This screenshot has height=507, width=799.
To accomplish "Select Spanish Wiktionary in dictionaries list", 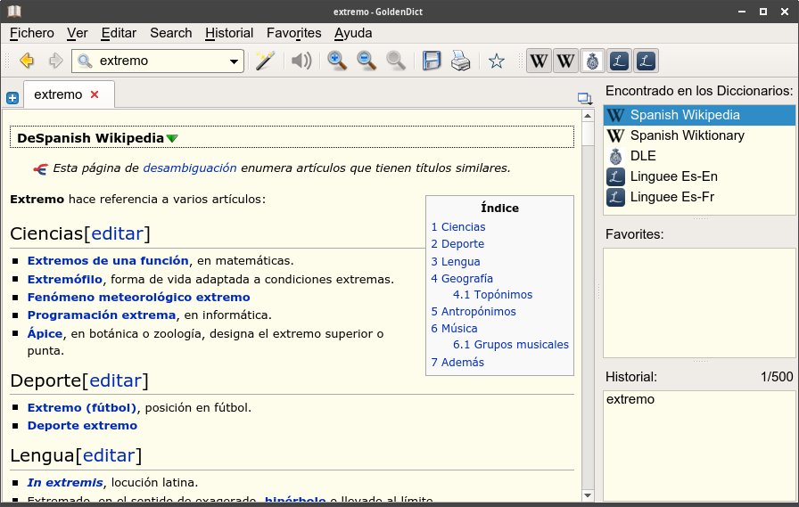I will [x=699, y=135].
